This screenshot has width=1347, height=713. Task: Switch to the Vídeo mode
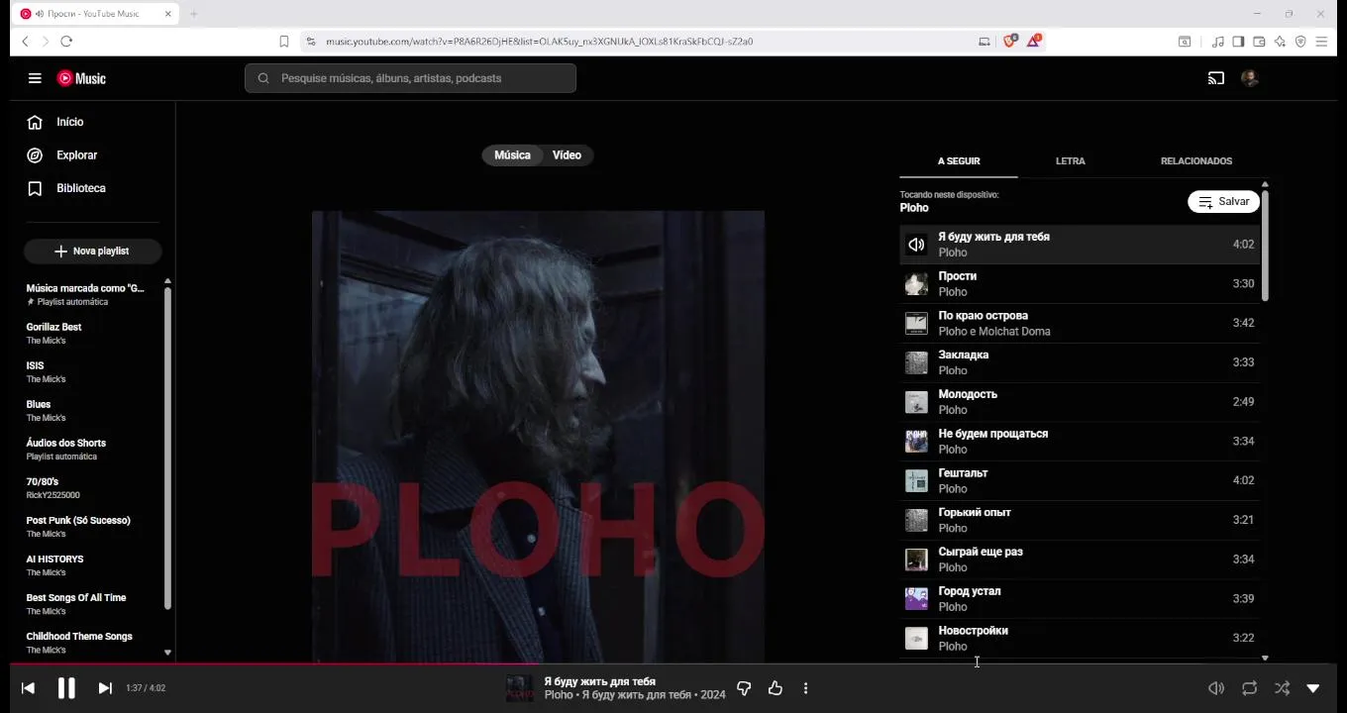click(x=567, y=155)
